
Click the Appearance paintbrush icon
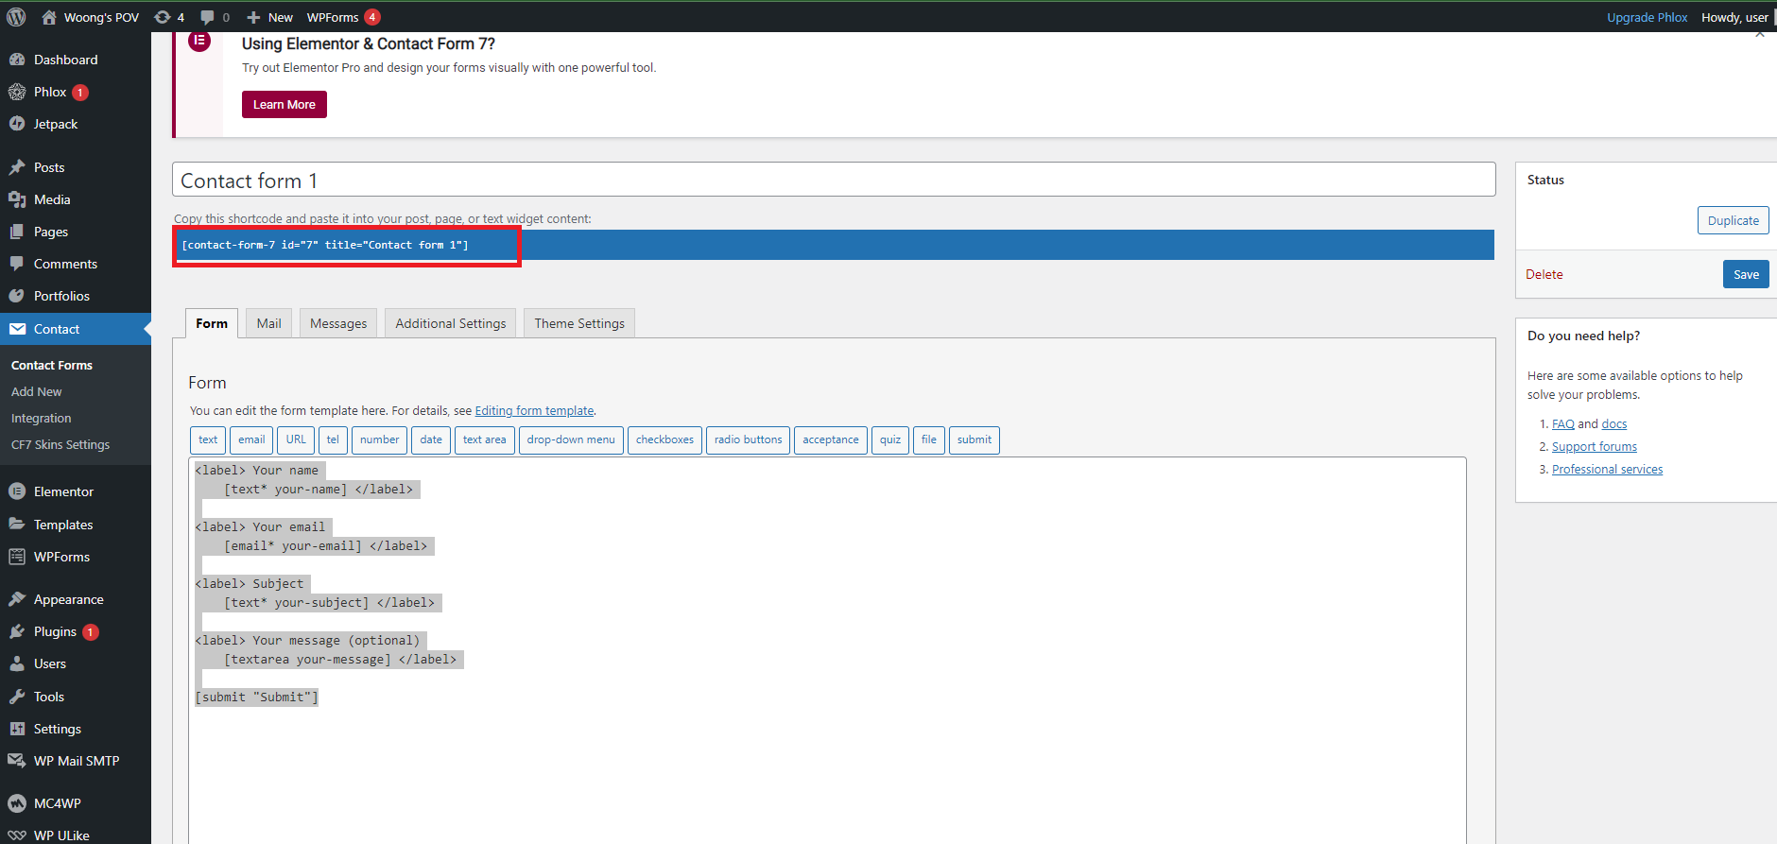(x=17, y=599)
